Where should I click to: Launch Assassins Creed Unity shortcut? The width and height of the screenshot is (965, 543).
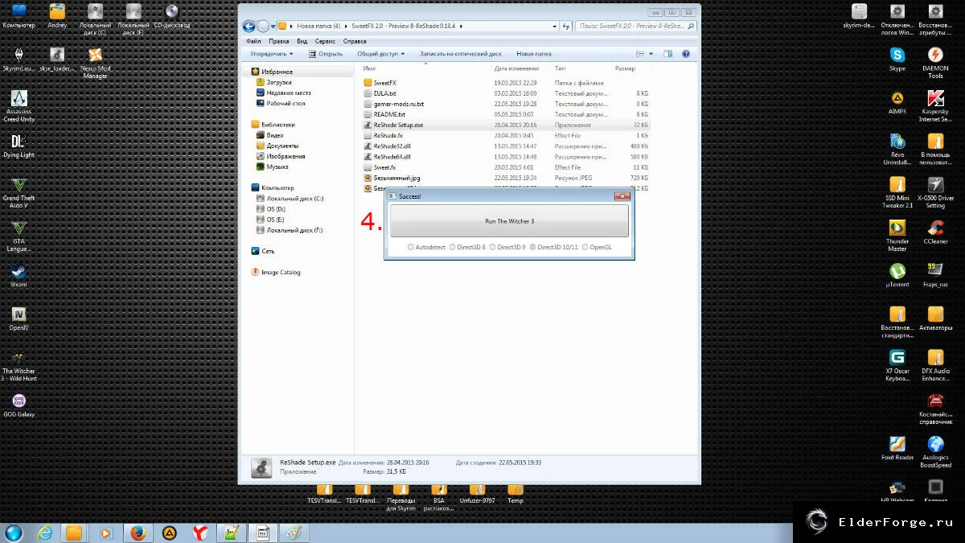point(18,106)
